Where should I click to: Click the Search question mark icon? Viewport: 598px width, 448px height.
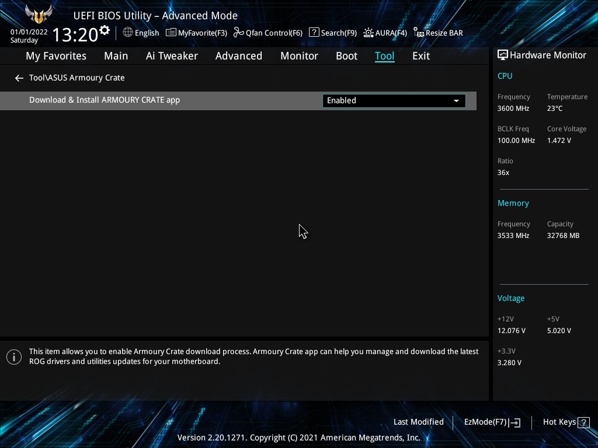pos(314,33)
